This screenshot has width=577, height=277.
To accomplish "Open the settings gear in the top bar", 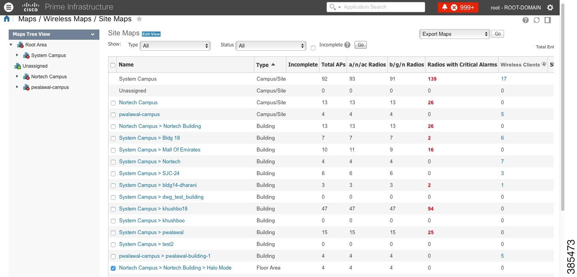I will 551,7.
